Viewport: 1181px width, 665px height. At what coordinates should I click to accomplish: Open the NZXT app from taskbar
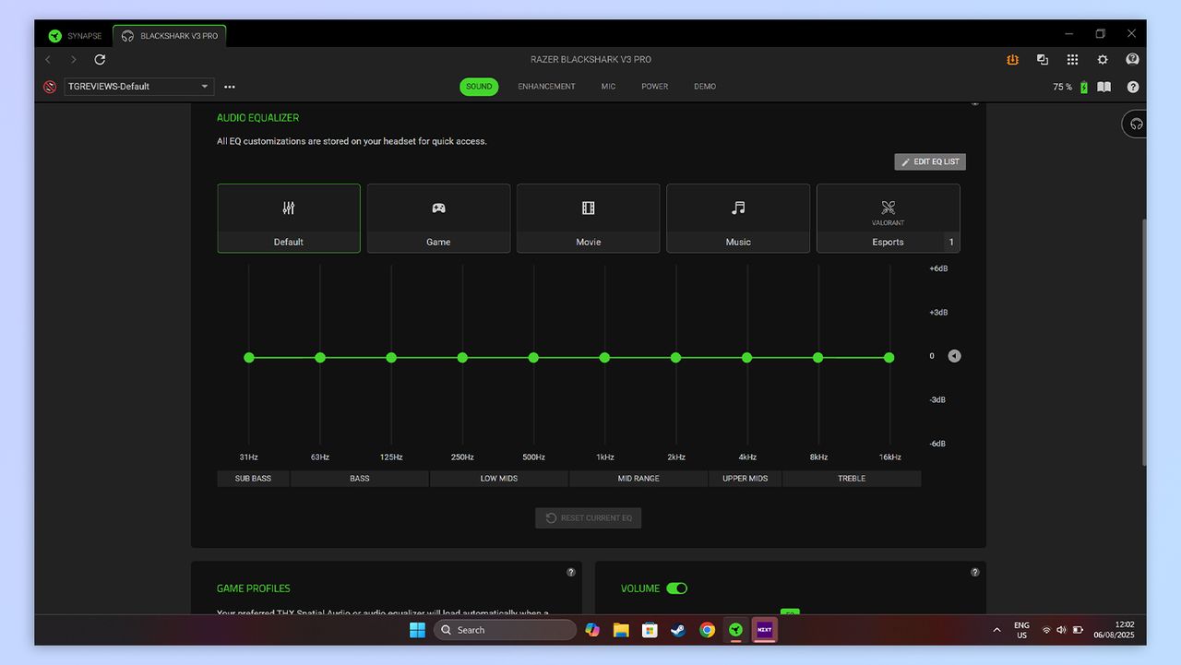pyautogui.click(x=764, y=630)
